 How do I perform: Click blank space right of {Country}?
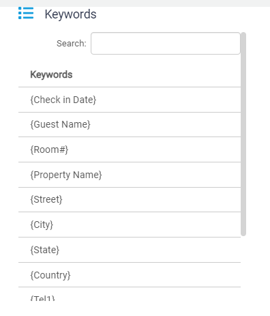tap(155, 275)
